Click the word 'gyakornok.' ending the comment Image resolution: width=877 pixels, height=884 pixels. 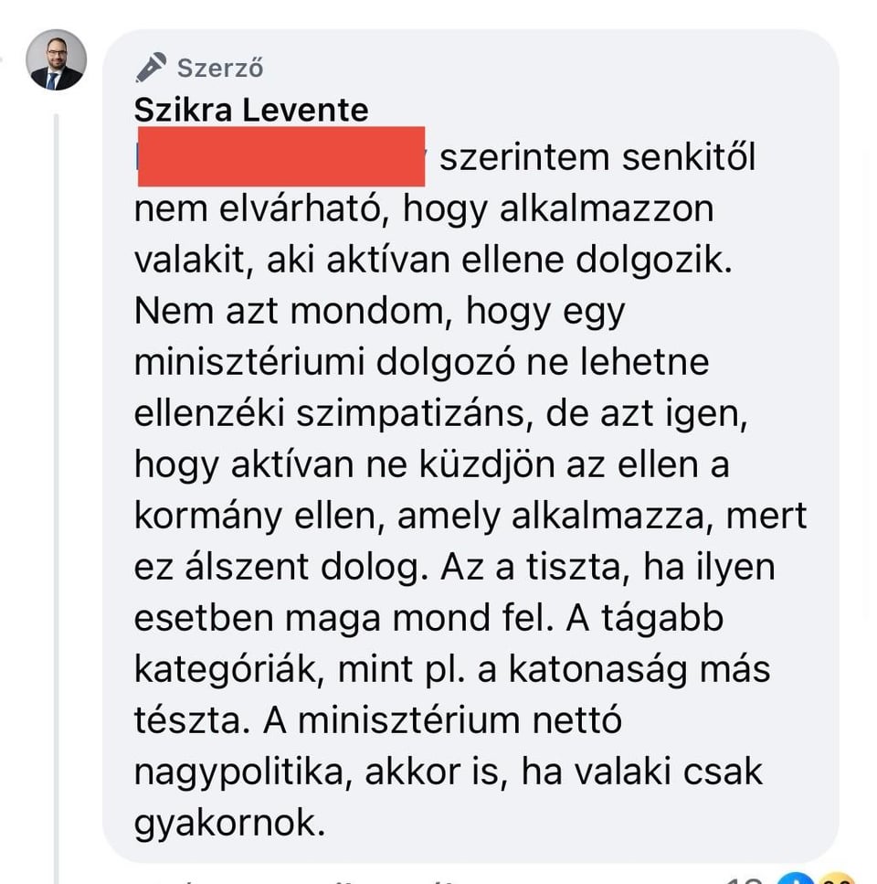coord(230,823)
